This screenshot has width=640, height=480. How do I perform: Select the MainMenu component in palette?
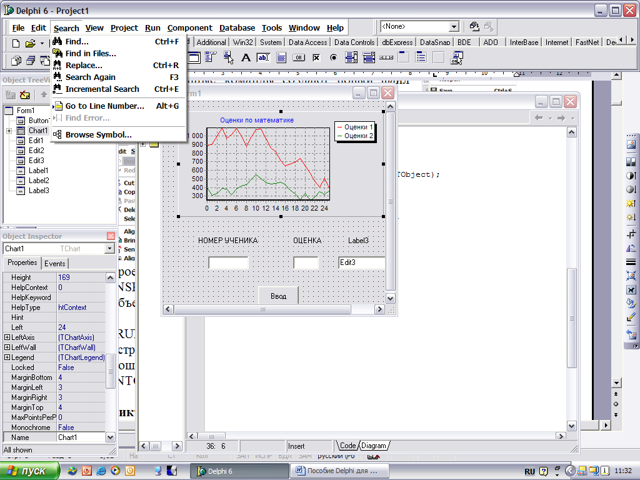point(210,57)
